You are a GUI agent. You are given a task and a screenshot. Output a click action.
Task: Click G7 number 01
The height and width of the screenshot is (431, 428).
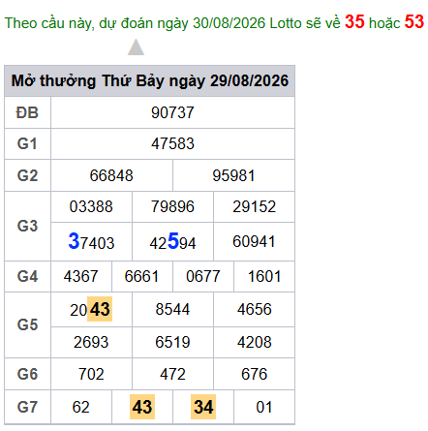click(x=264, y=407)
